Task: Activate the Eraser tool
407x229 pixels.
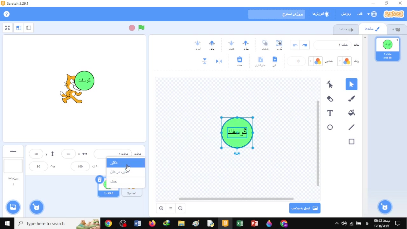Action: (330, 99)
